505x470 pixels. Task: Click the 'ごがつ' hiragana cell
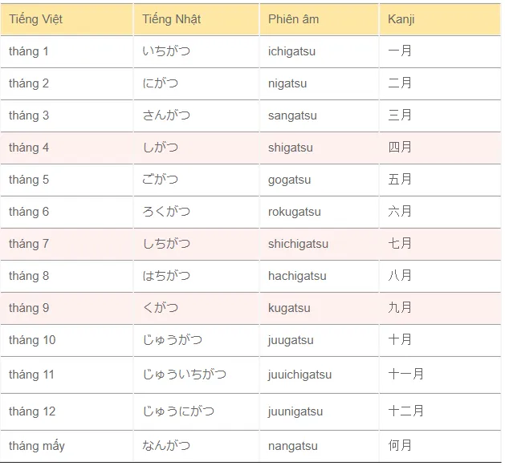coord(161,180)
